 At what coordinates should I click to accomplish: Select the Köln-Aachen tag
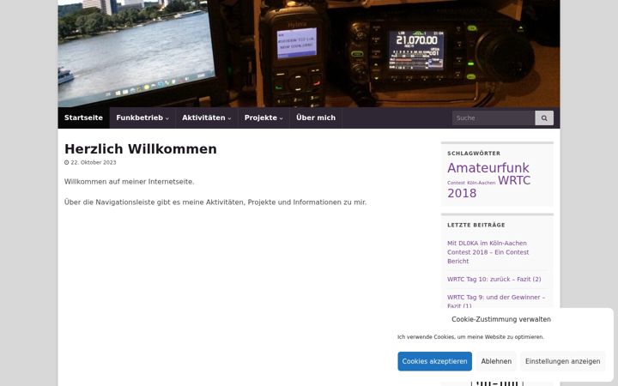482,183
